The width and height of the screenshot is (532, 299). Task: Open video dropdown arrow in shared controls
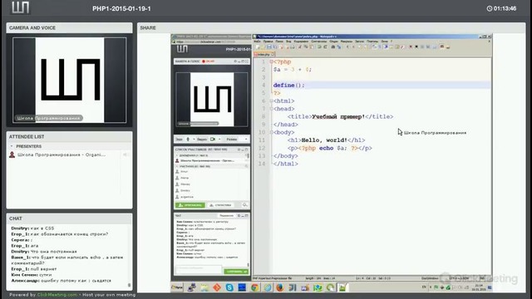219,139
